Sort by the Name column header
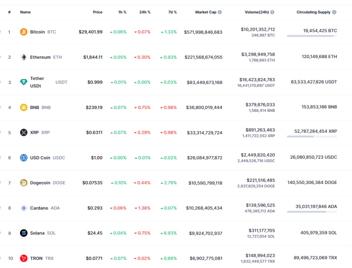The width and height of the screenshot is (352, 268). [25, 12]
